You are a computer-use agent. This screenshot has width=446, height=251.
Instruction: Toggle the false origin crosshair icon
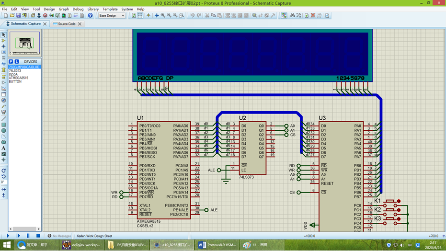148,16
